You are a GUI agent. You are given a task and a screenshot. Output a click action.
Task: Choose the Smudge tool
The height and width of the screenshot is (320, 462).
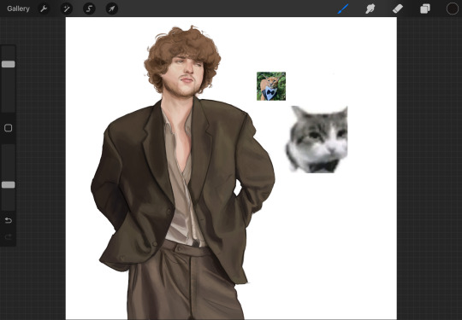[x=370, y=9]
